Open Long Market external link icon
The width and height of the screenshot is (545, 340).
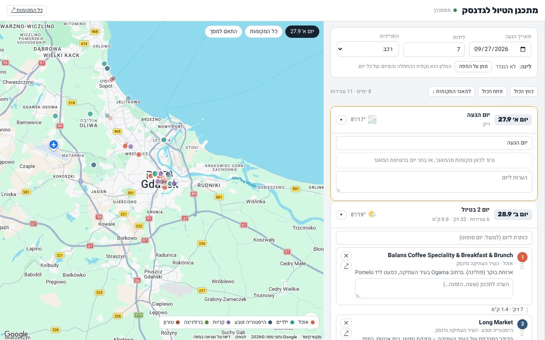(346, 333)
